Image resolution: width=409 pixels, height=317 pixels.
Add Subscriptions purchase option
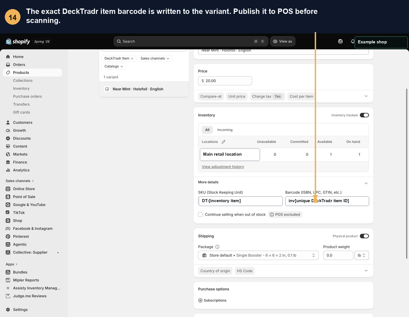click(212, 301)
